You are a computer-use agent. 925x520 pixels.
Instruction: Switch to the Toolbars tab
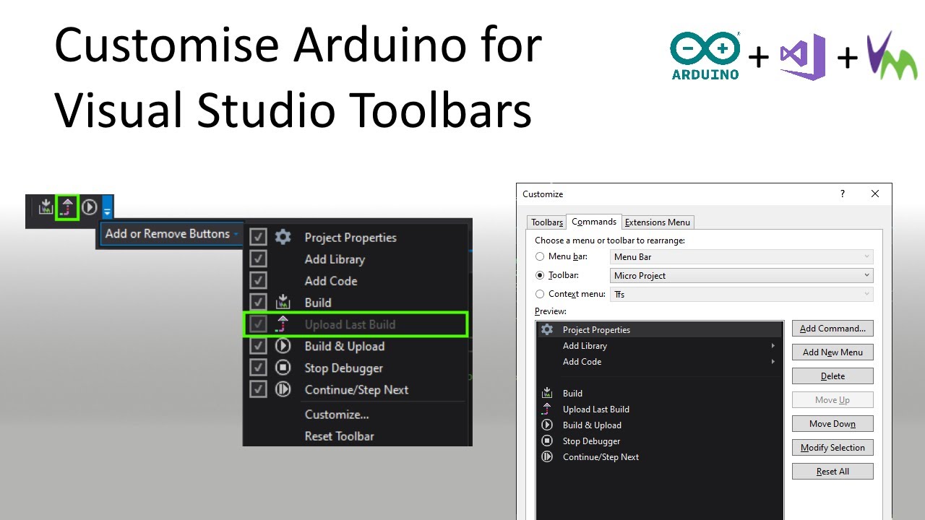click(547, 222)
